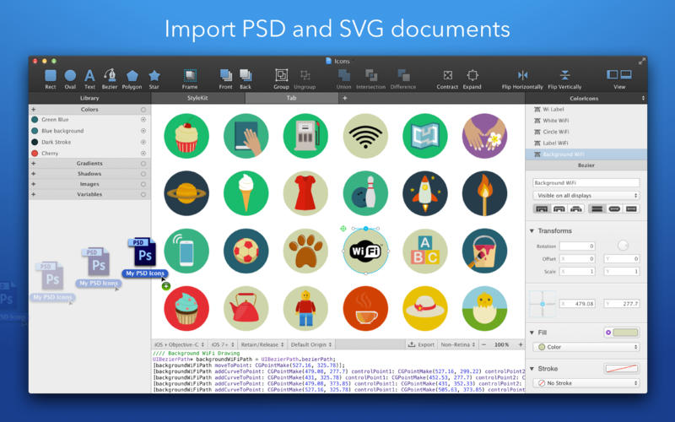Choose the Star shape tool

click(154, 79)
